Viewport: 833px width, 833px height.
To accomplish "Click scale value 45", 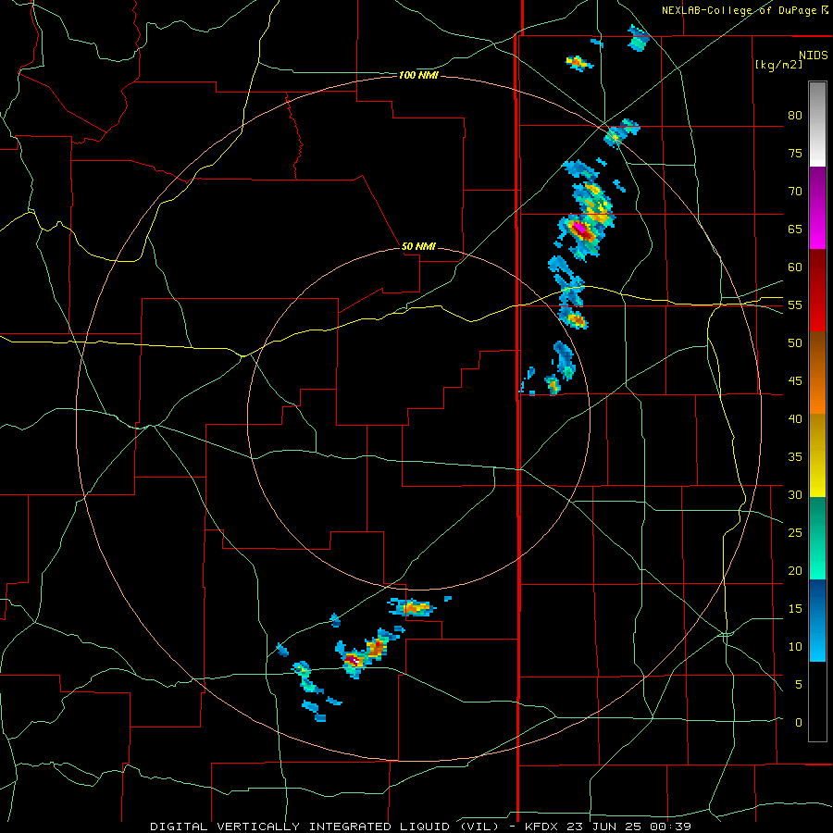I will pos(795,381).
